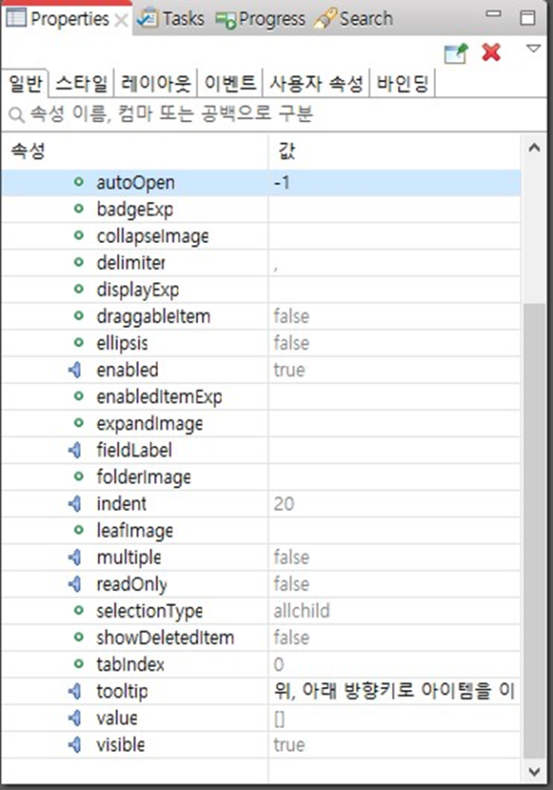Toggle the multiple property value false

[394, 557]
